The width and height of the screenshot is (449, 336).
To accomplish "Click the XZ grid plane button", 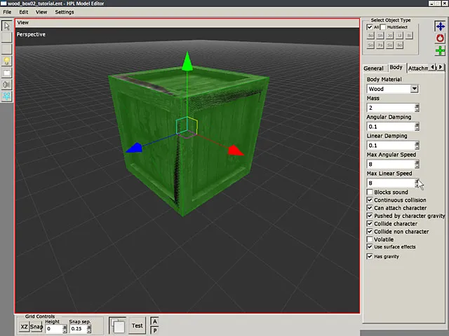I will (x=24, y=327).
